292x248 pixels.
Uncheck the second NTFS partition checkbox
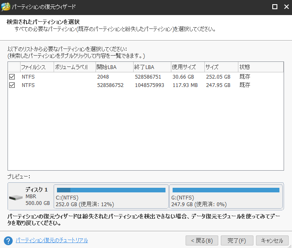pos(12,85)
